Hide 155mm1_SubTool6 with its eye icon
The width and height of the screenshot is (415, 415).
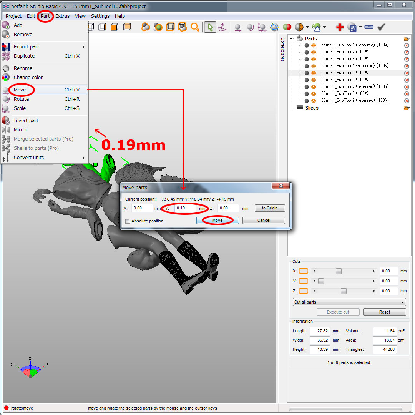point(314,80)
